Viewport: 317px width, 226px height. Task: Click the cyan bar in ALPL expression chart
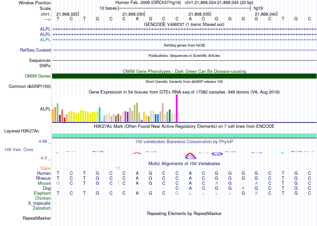[100, 114]
